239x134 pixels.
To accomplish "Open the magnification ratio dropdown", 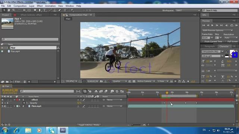I will click(x=71, y=82).
